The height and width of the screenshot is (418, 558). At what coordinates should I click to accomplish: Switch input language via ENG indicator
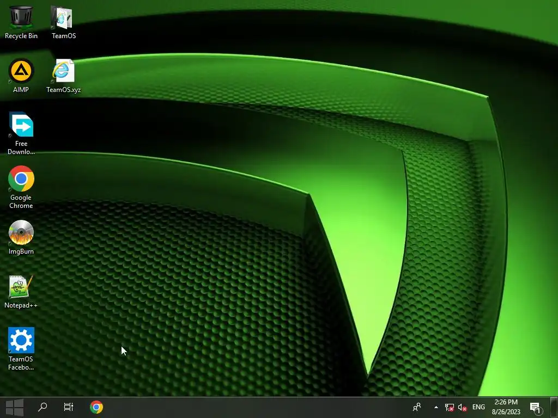478,407
